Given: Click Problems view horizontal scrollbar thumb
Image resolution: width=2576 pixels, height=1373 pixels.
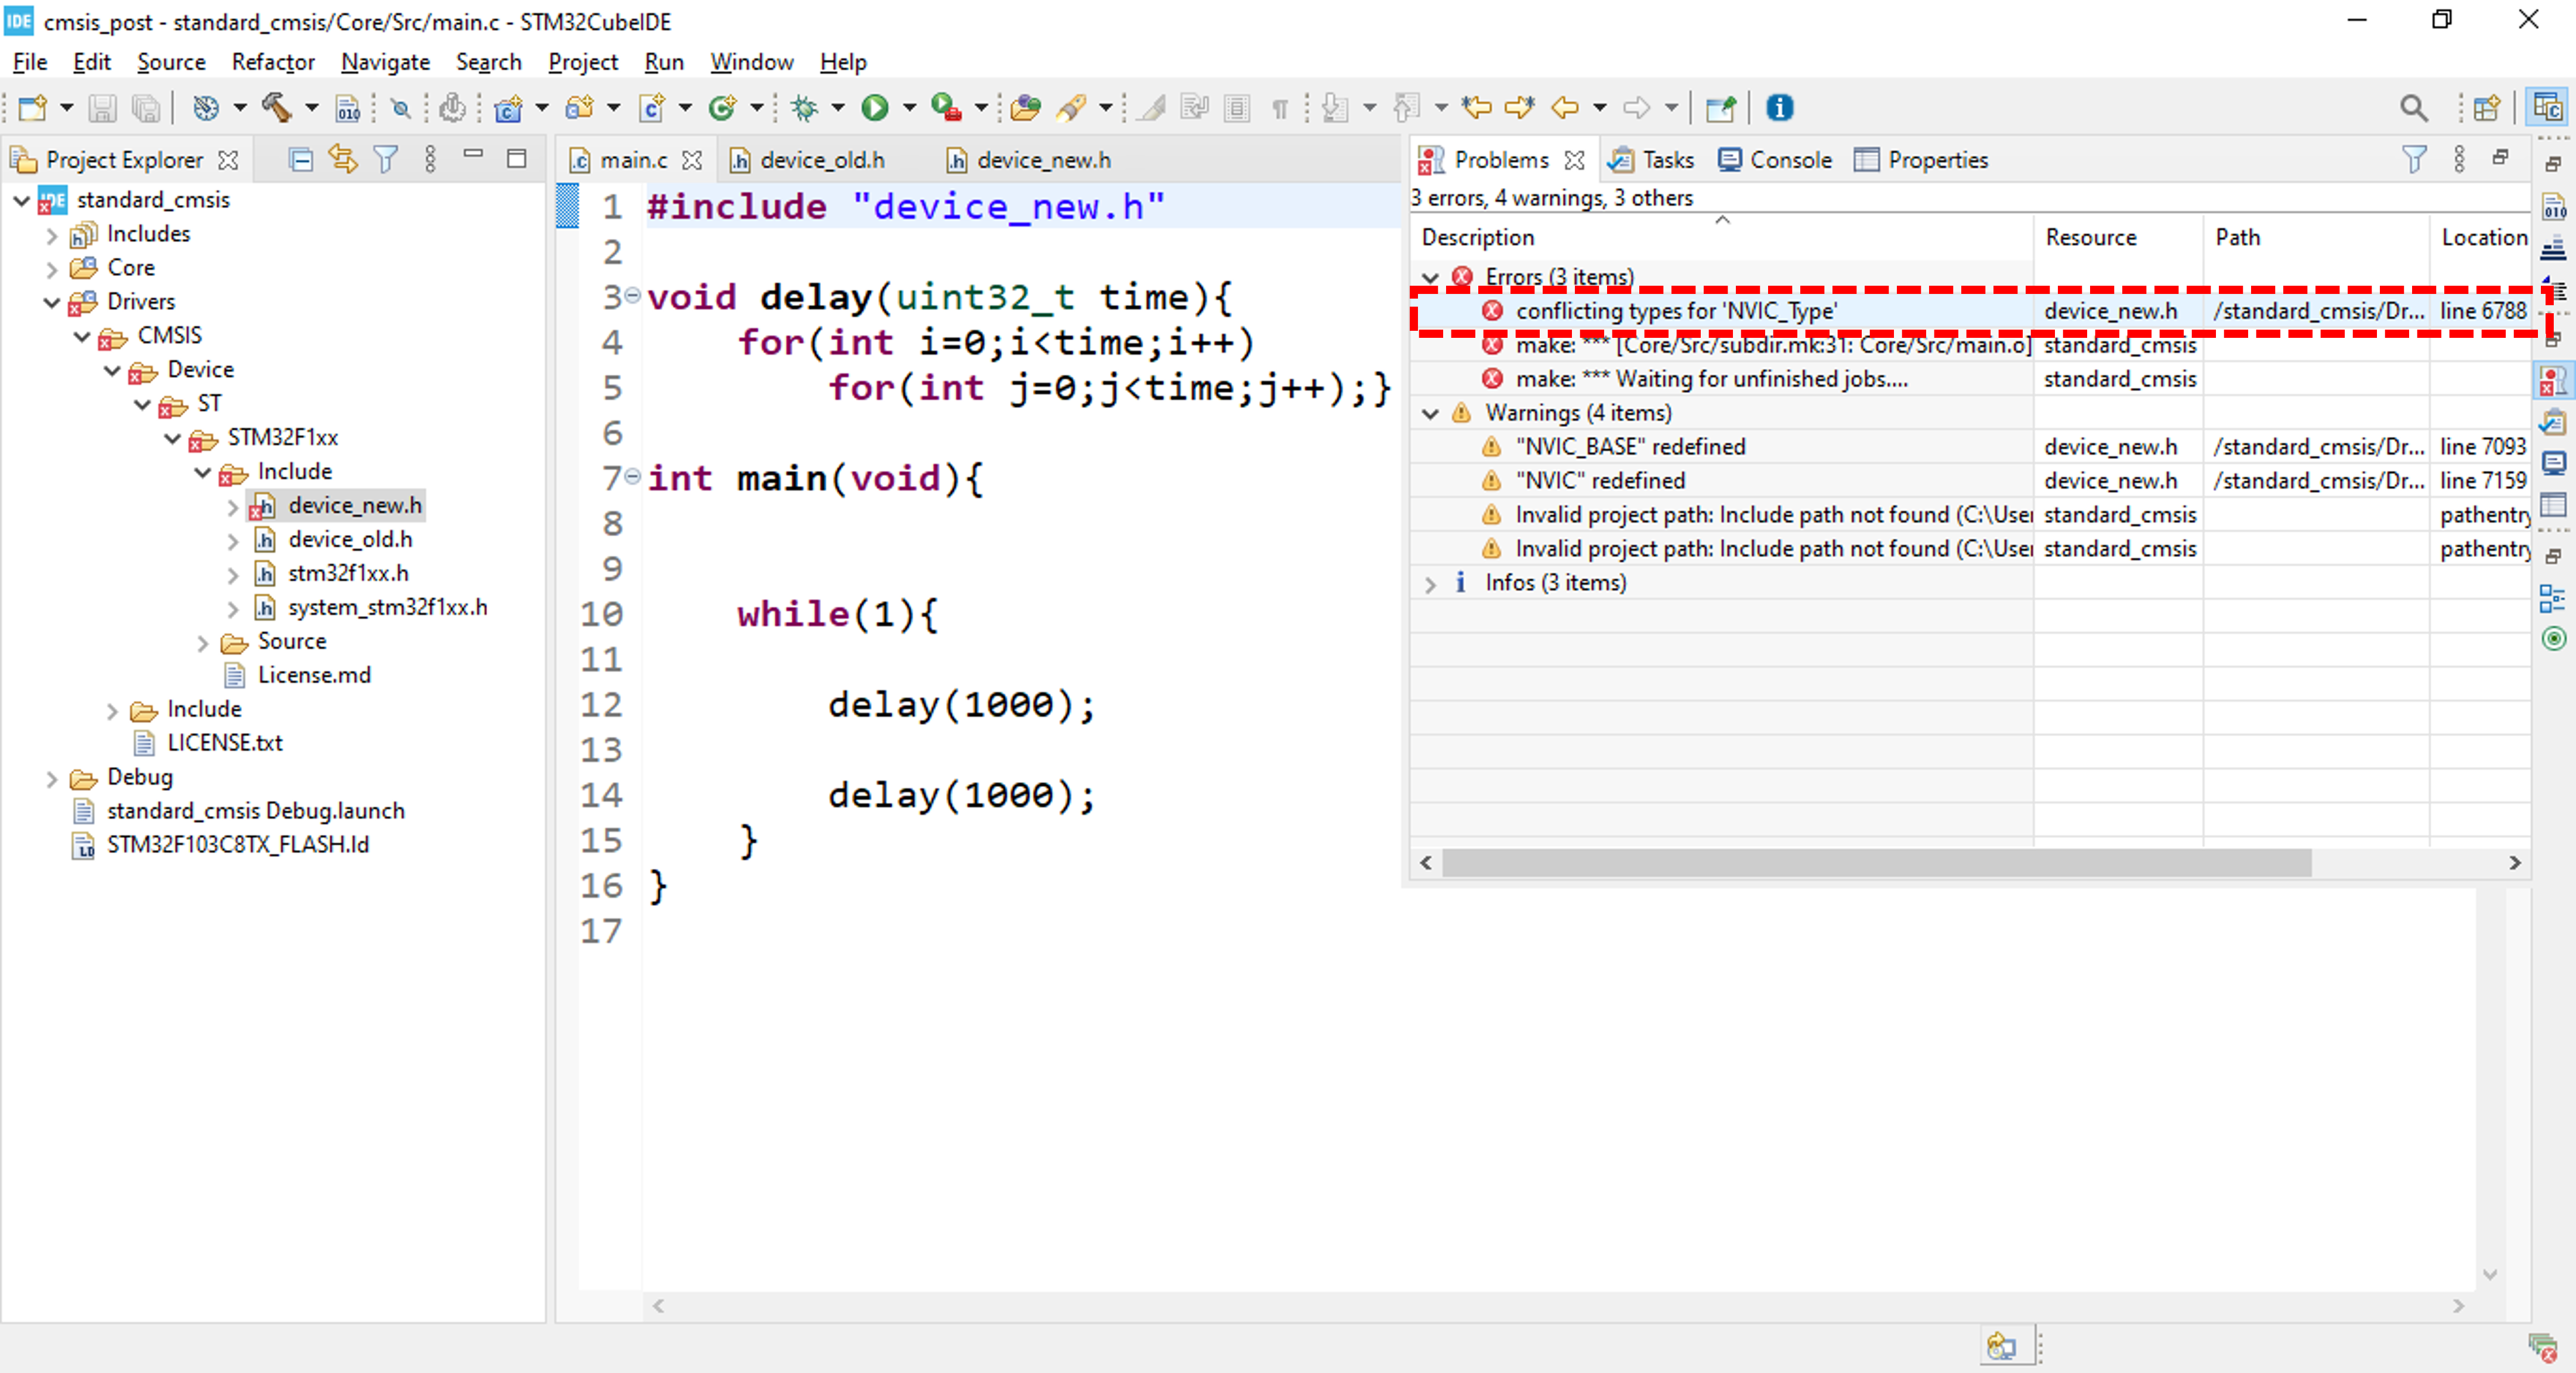Looking at the screenshot, I should click(x=1876, y=863).
